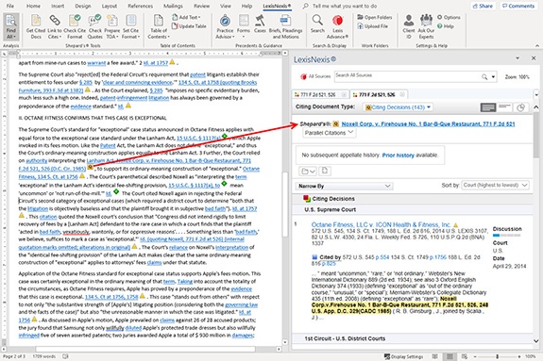The image size is (543, 361).
Task: Run Check Cite Format
Action: point(75,26)
